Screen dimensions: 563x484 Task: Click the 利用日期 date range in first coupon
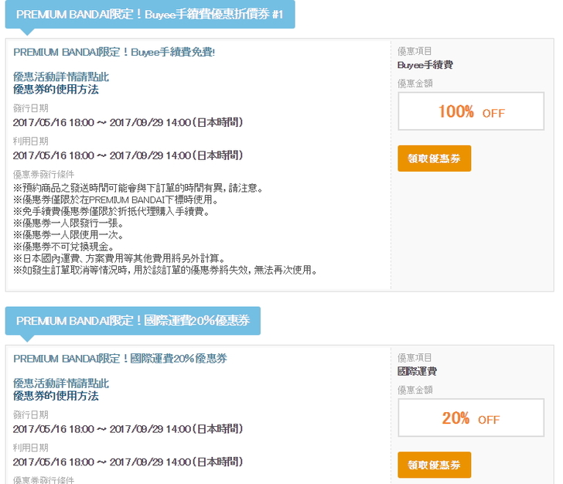pos(128,155)
